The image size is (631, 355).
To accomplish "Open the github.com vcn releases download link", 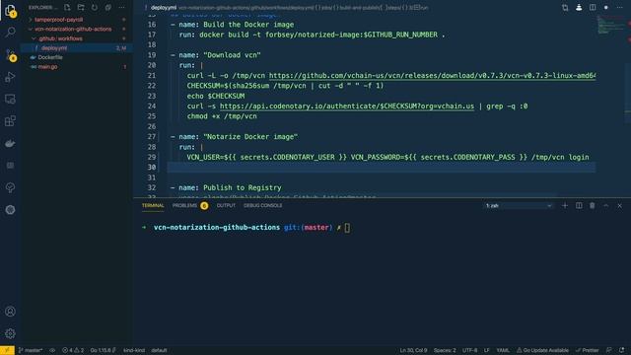I will [432, 76].
